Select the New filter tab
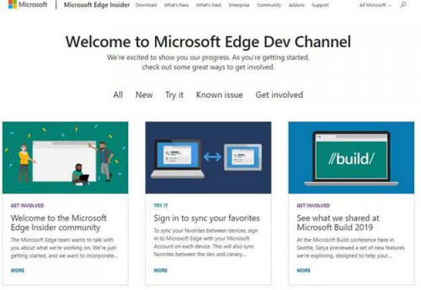The height and width of the screenshot is (290, 421). 144,95
